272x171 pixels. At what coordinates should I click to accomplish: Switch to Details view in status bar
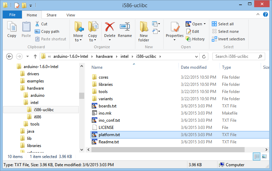(x=257, y=157)
